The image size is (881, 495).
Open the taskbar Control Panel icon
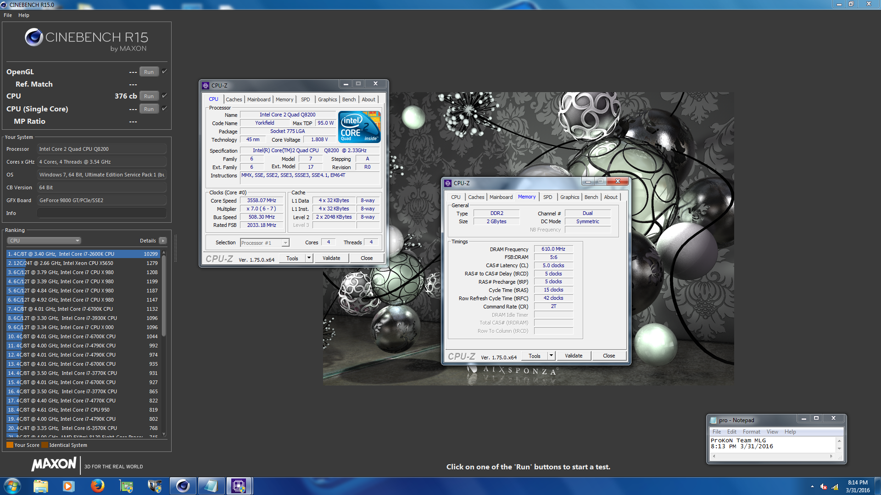126,486
